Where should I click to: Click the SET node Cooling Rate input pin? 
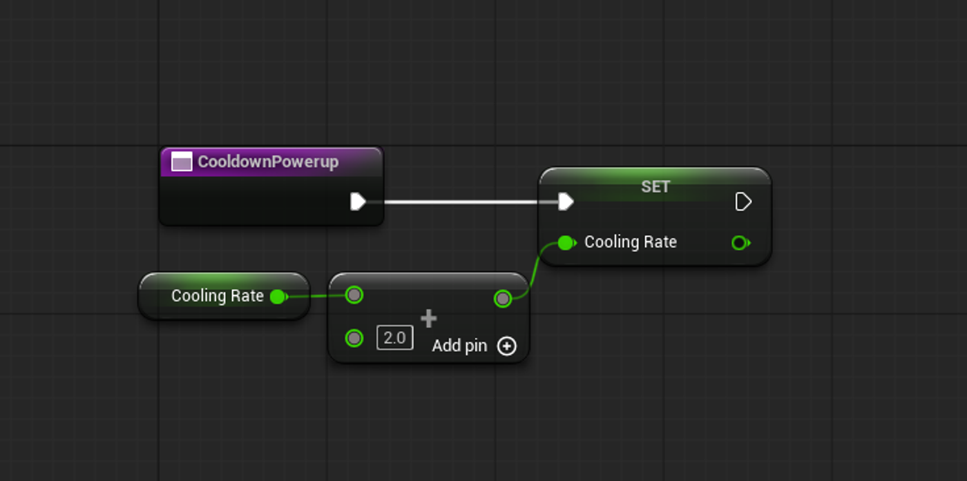[566, 242]
